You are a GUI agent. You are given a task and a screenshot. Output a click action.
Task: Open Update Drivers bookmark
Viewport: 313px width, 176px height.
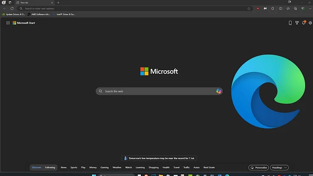[x=13, y=14]
